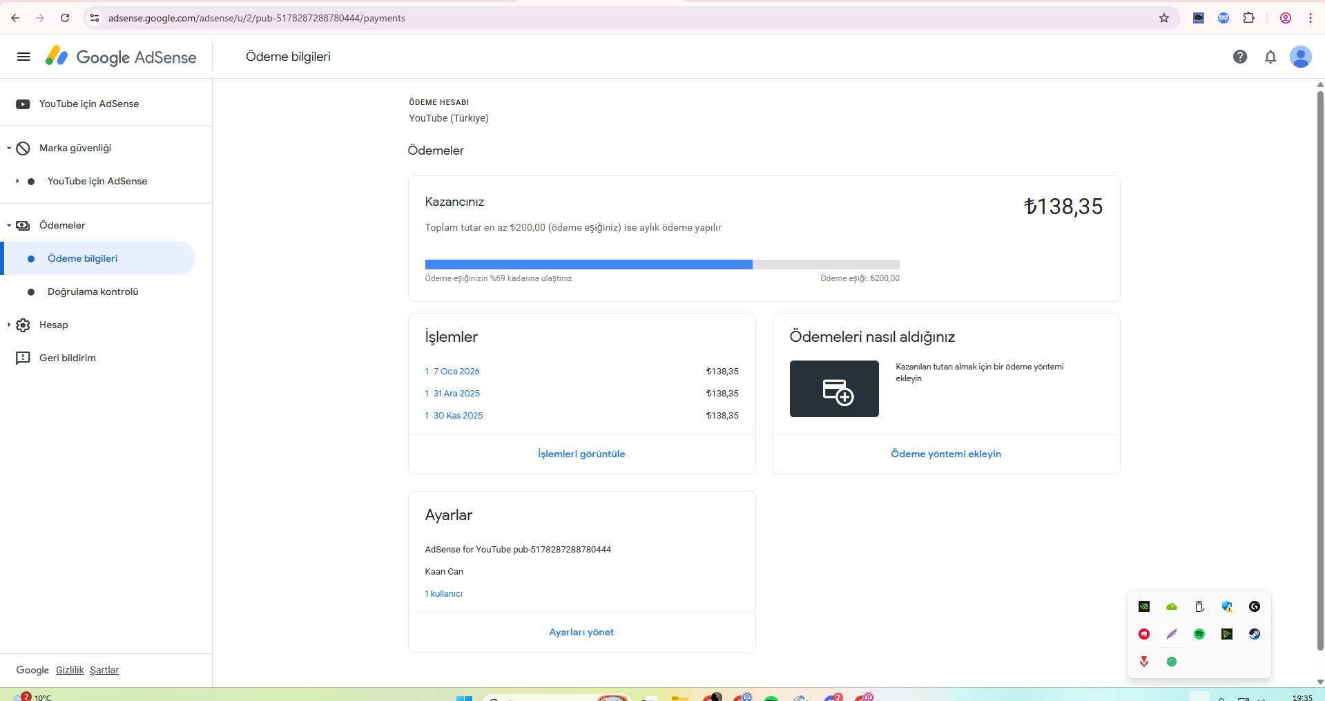
Task: Click the blue round extension icon
Action: pos(1224,18)
